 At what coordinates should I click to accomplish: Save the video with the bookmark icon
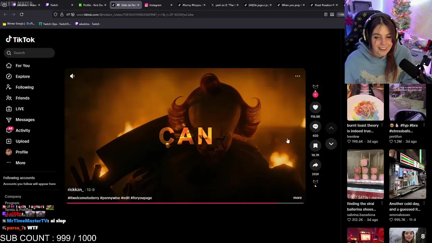point(315,146)
